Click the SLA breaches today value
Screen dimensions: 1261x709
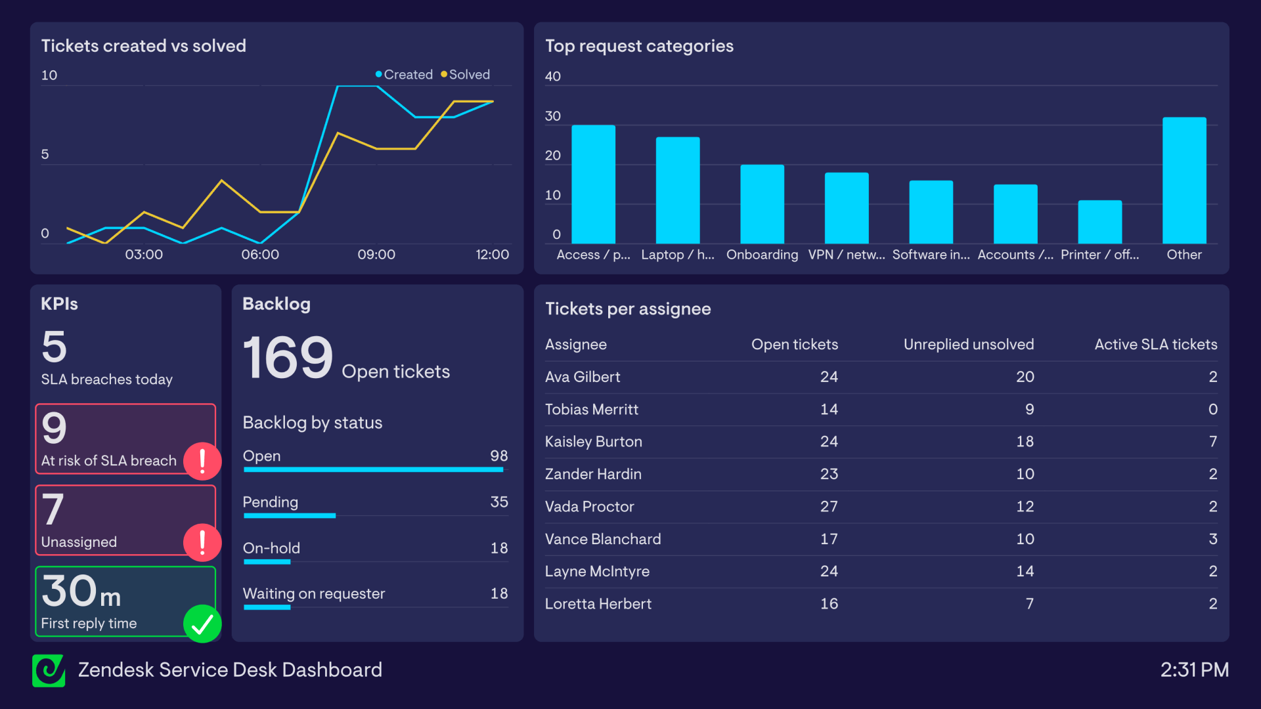(x=55, y=347)
